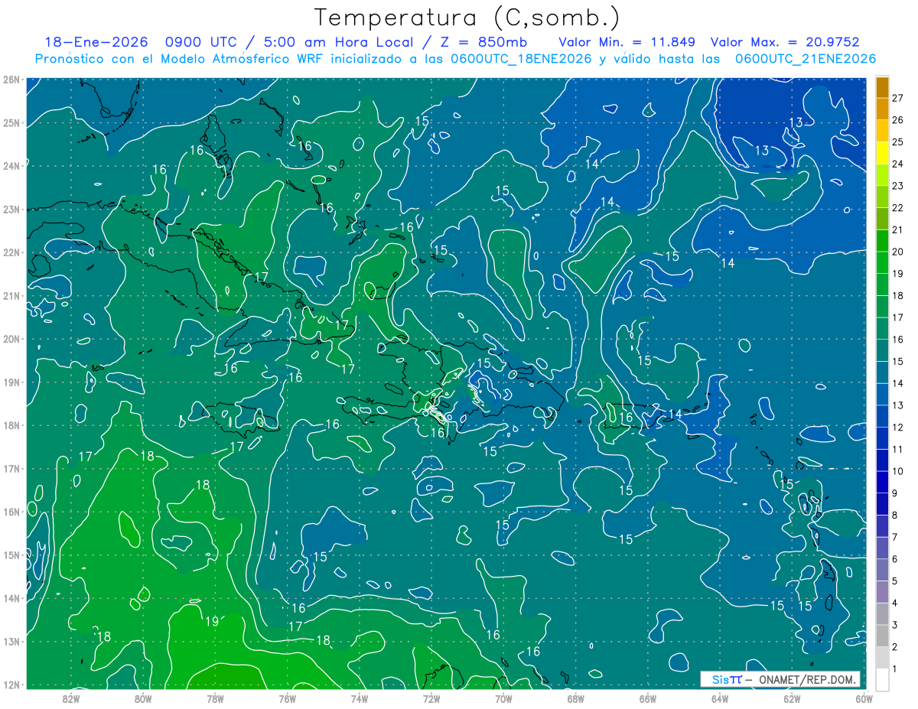
Task: Click the latitude axis label "18N"
Action: click(x=11, y=425)
